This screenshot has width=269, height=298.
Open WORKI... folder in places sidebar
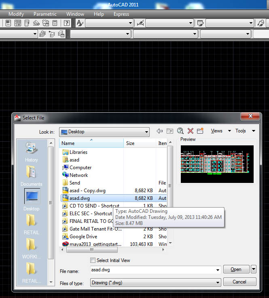(32, 249)
